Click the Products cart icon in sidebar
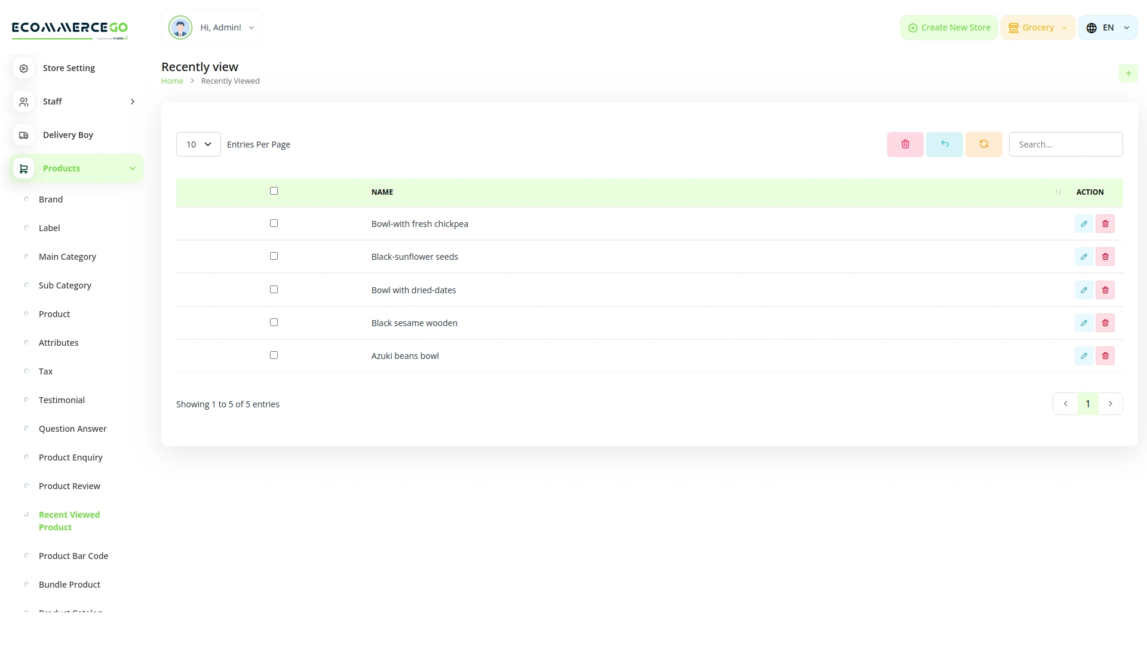This screenshot has width=1147, height=645. pos(23,168)
